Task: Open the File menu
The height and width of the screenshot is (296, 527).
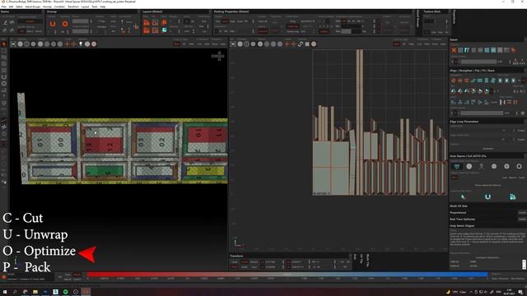Action: click(3, 7)
